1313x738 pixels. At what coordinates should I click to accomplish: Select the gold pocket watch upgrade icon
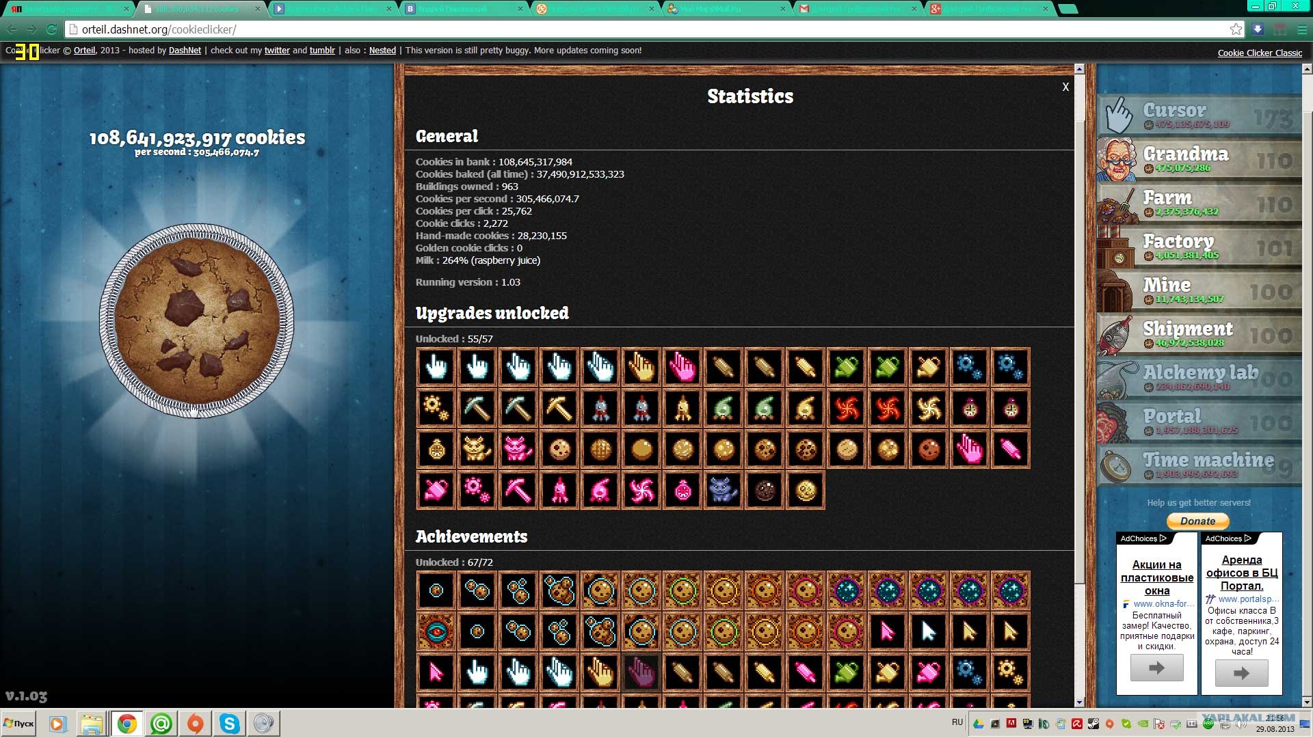tap(436, 450)
